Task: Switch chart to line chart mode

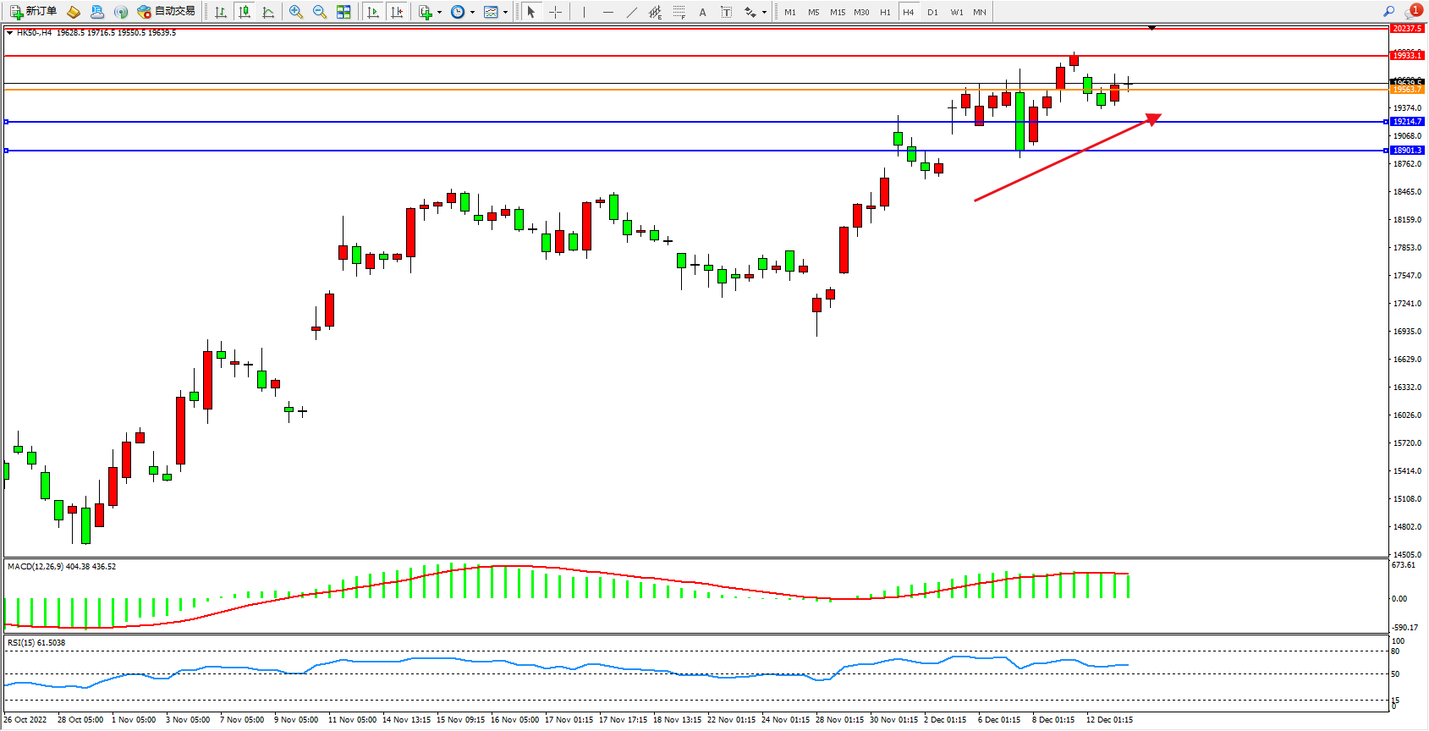Action: point(268,12)
